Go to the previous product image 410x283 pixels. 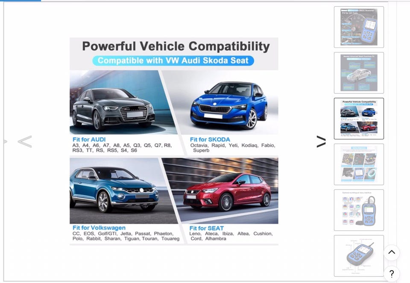point(25,141)
